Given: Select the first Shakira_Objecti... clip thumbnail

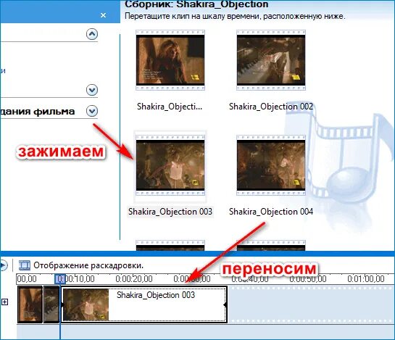Looking at the screenshot, I should click(x=170, y=60).
